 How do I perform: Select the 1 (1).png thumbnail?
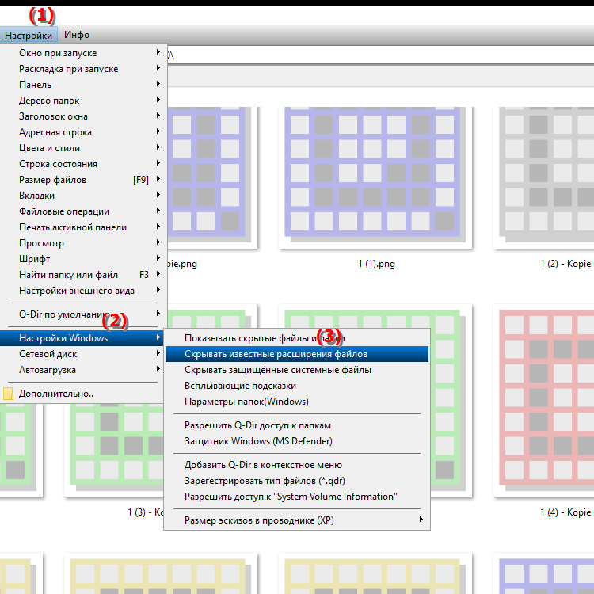point(375,177)
